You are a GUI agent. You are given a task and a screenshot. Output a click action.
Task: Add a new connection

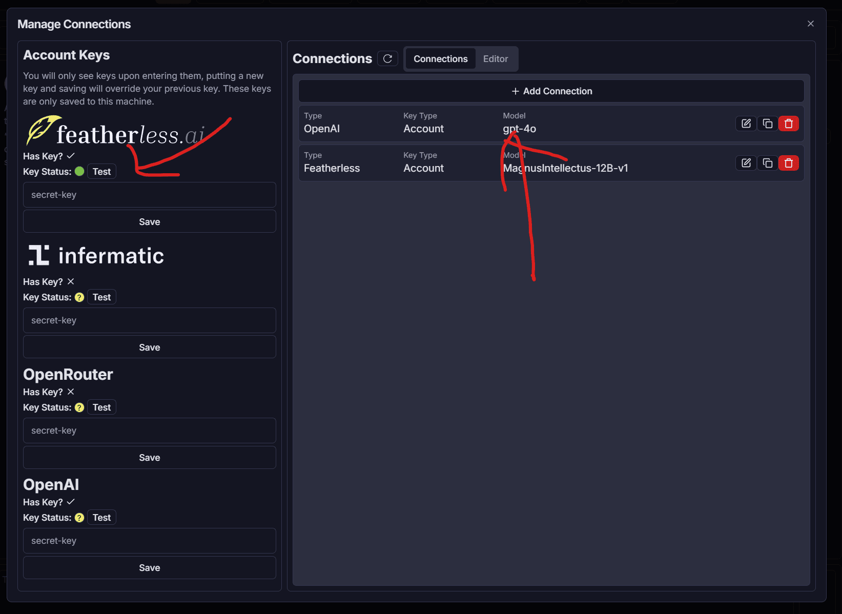[x=551, y=91]
